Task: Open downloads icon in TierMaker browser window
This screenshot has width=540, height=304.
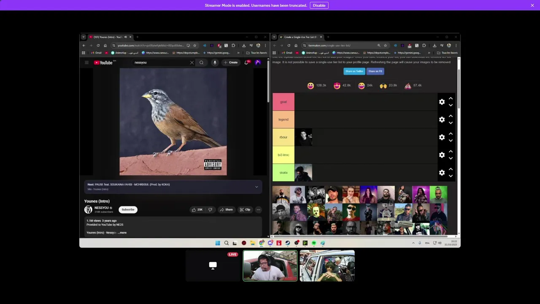Action: (x=435, y=46)
